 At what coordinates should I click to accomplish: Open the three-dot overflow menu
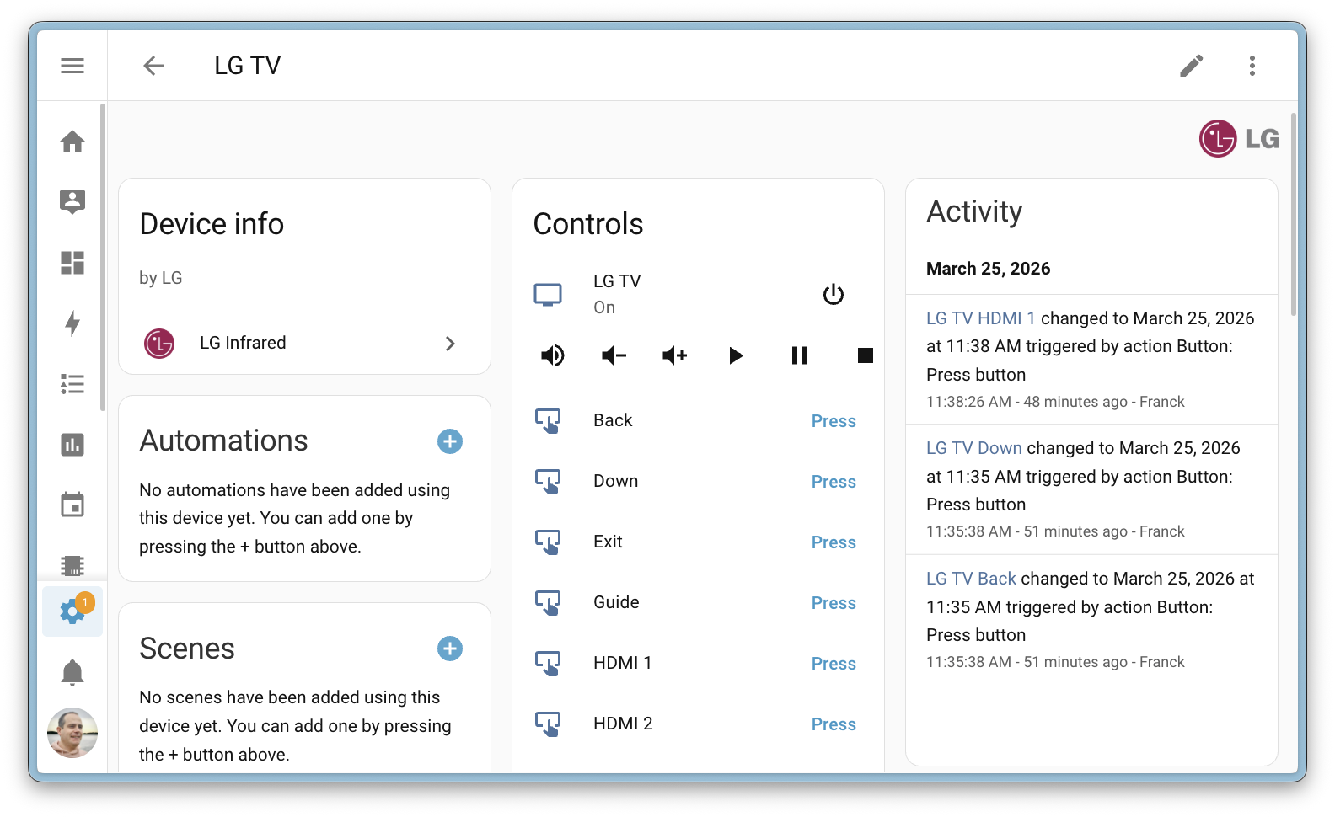point(1252,66)
